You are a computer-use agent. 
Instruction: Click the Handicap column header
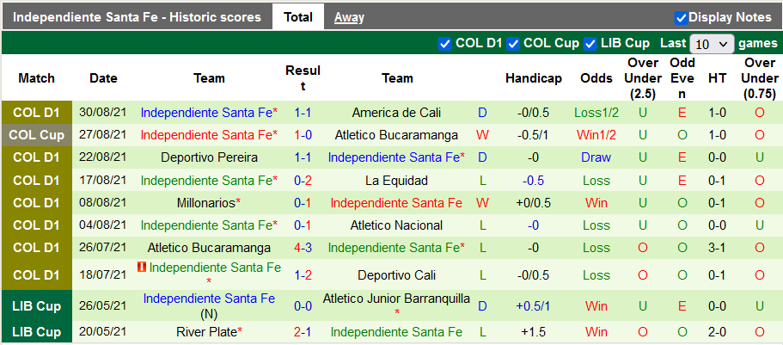533,78
